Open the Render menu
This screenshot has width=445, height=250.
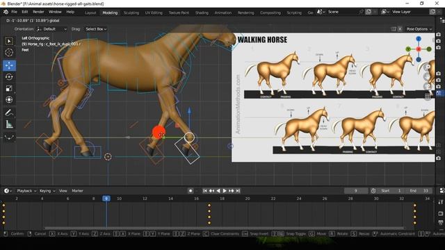tap(38, 12)
